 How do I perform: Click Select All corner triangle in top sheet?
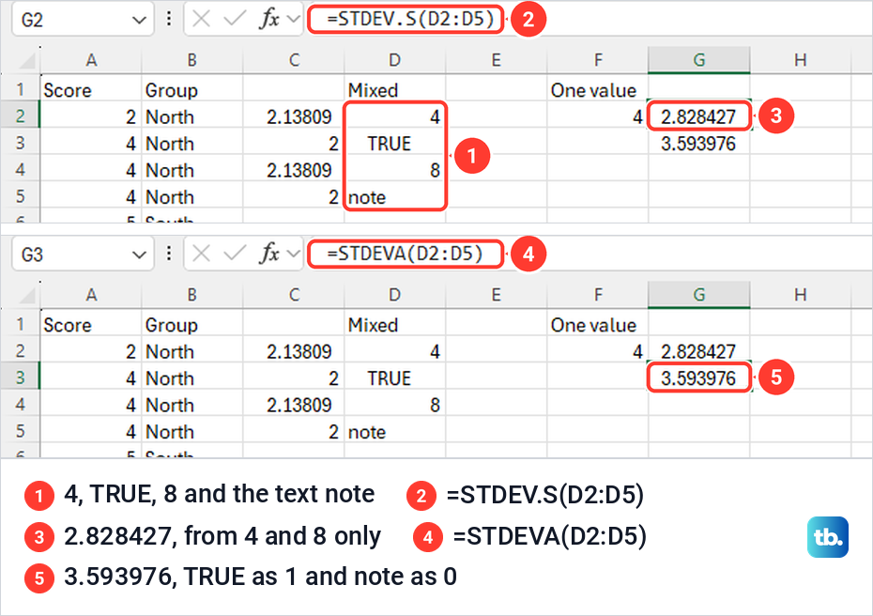(x=26, y=60)
